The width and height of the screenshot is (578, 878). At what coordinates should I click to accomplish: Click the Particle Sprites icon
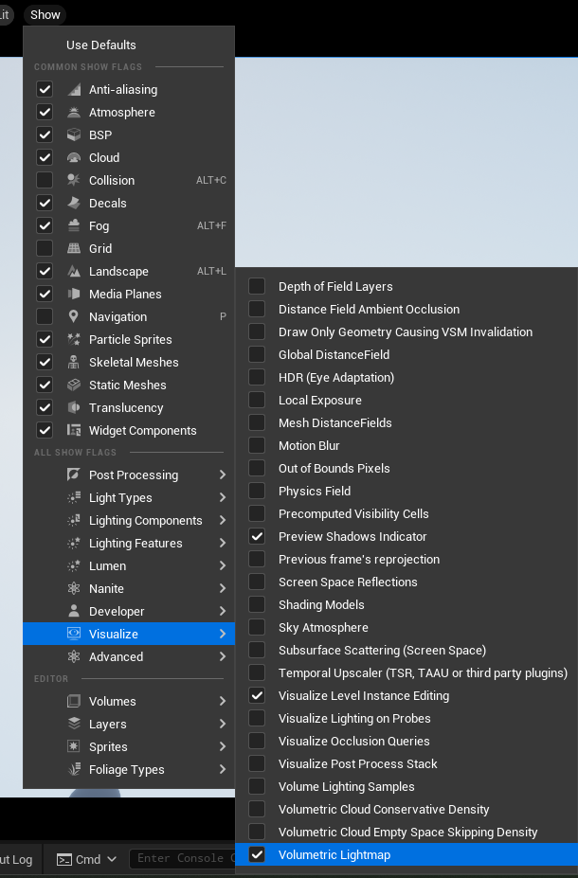click(x=74, y=339)
